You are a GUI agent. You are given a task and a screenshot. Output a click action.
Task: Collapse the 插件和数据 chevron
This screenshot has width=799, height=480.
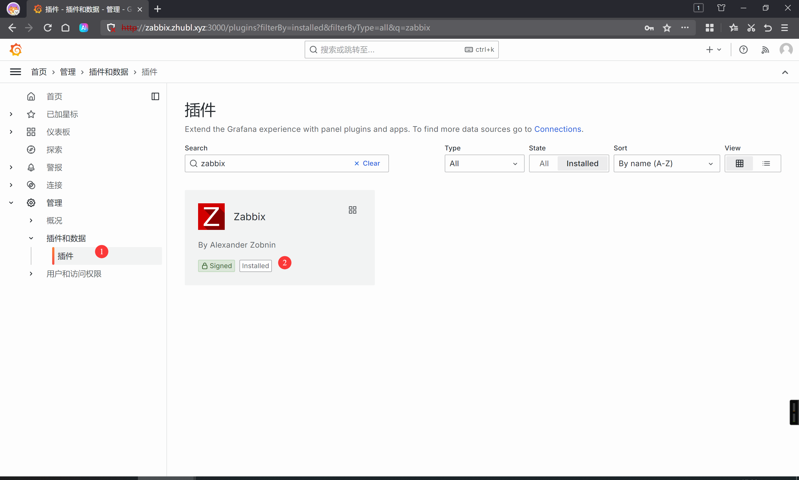point(31,238)
